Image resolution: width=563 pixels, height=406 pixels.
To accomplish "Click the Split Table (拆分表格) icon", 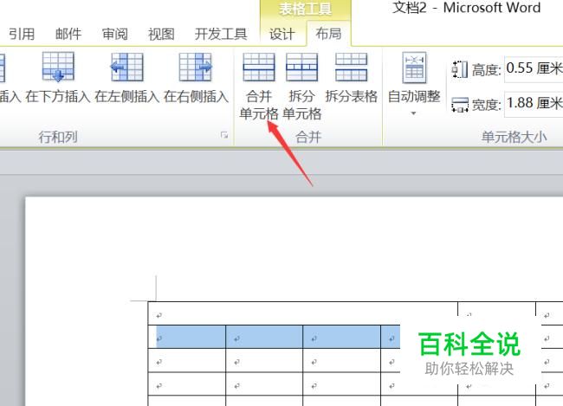I will tap(351, 67).
